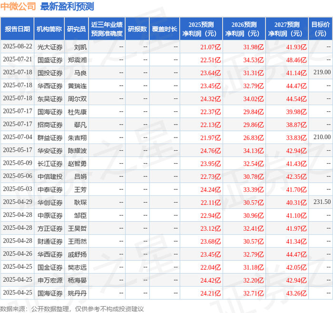Click analyst name 耿琛
This screenshot has width=333, height=313.
80,202
